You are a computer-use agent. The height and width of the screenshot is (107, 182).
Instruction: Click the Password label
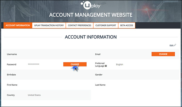pos(11,64)
